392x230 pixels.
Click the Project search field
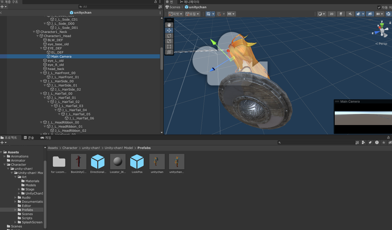tap(316, 143)
